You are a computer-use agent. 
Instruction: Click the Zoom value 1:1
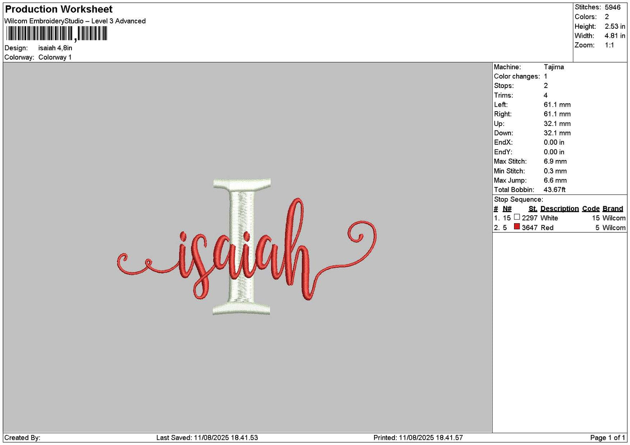pos(610,45)
